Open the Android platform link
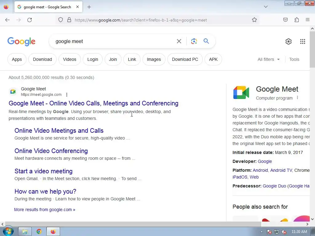 coord(260,170)
